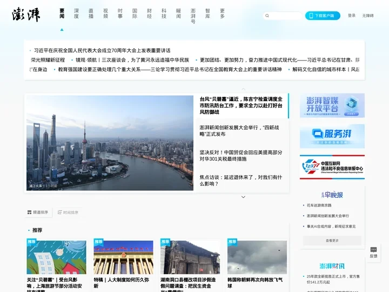The height and width of the screenshot is (292, 389).
Task: Select 频道排序 sorting button
Action: pyautogui.click(x=38, y=213)
